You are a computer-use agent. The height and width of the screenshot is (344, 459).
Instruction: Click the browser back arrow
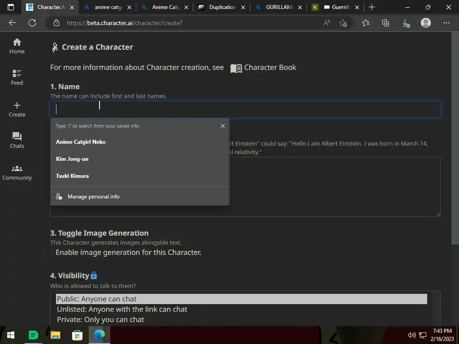coord(12,23)
